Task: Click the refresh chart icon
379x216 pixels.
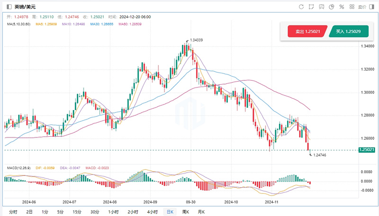Action: click(301, 7)
